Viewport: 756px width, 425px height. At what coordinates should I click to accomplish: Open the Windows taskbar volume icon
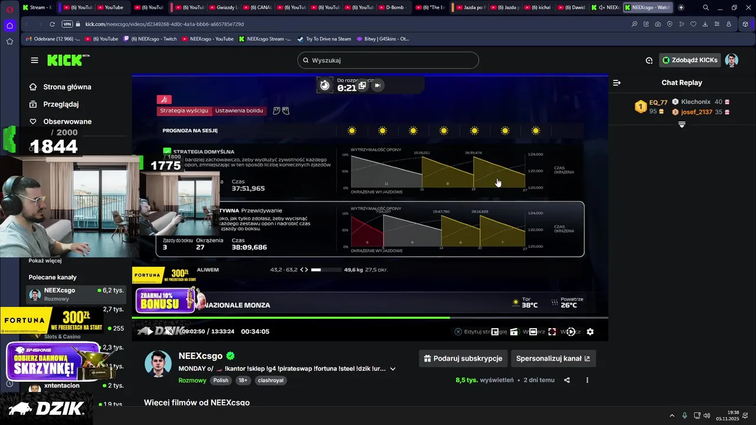pos(707,416)
